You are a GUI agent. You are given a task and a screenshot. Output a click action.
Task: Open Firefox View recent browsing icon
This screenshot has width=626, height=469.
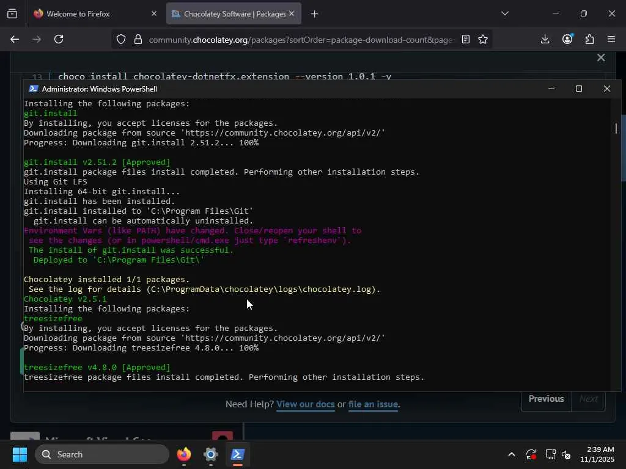pos(12,13)
